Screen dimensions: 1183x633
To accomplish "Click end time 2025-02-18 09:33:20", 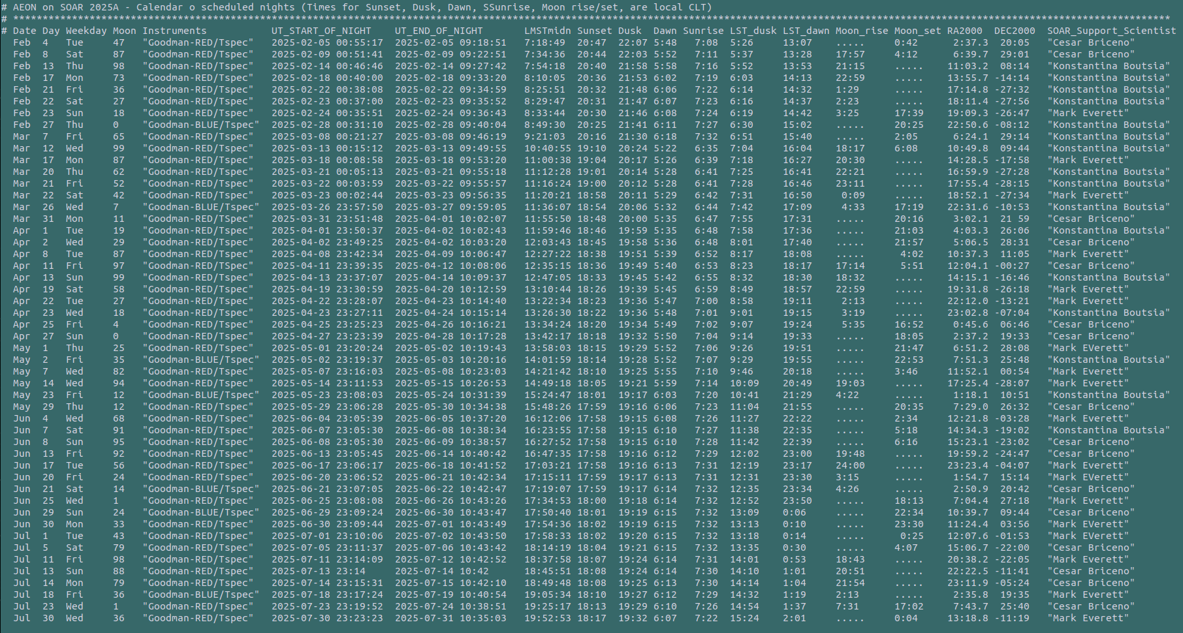I will [x=450, y=78].
